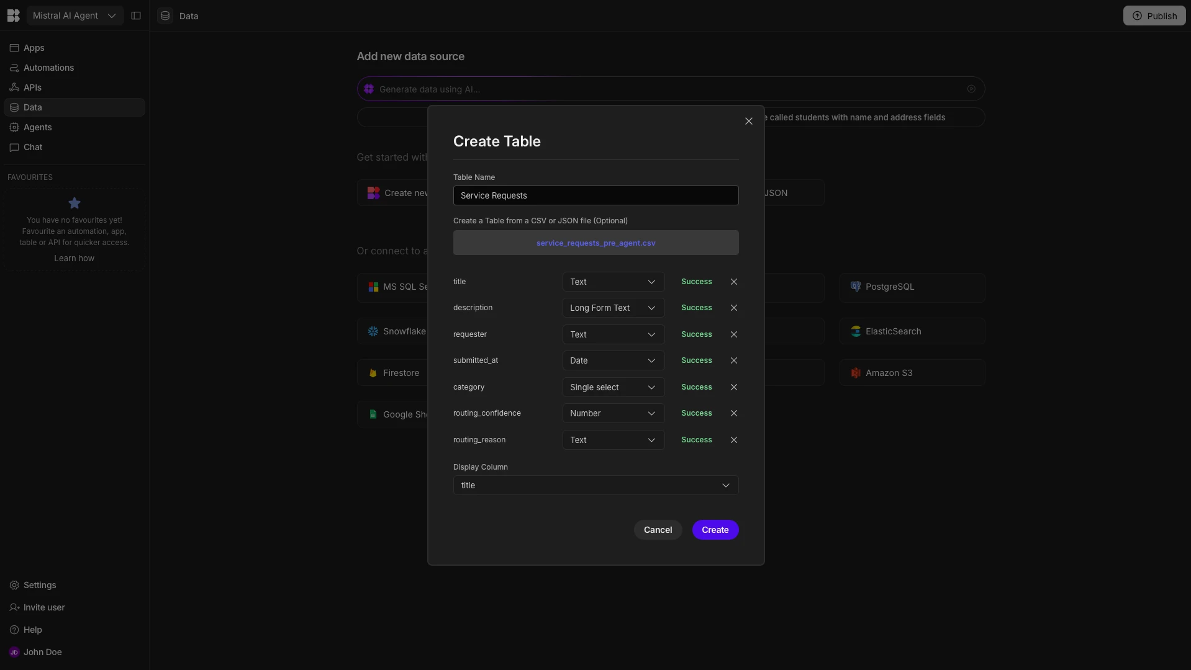Open the Mistral AI Agent workspace dropdown
The image size is (1191, 670).
click(75, 16)
